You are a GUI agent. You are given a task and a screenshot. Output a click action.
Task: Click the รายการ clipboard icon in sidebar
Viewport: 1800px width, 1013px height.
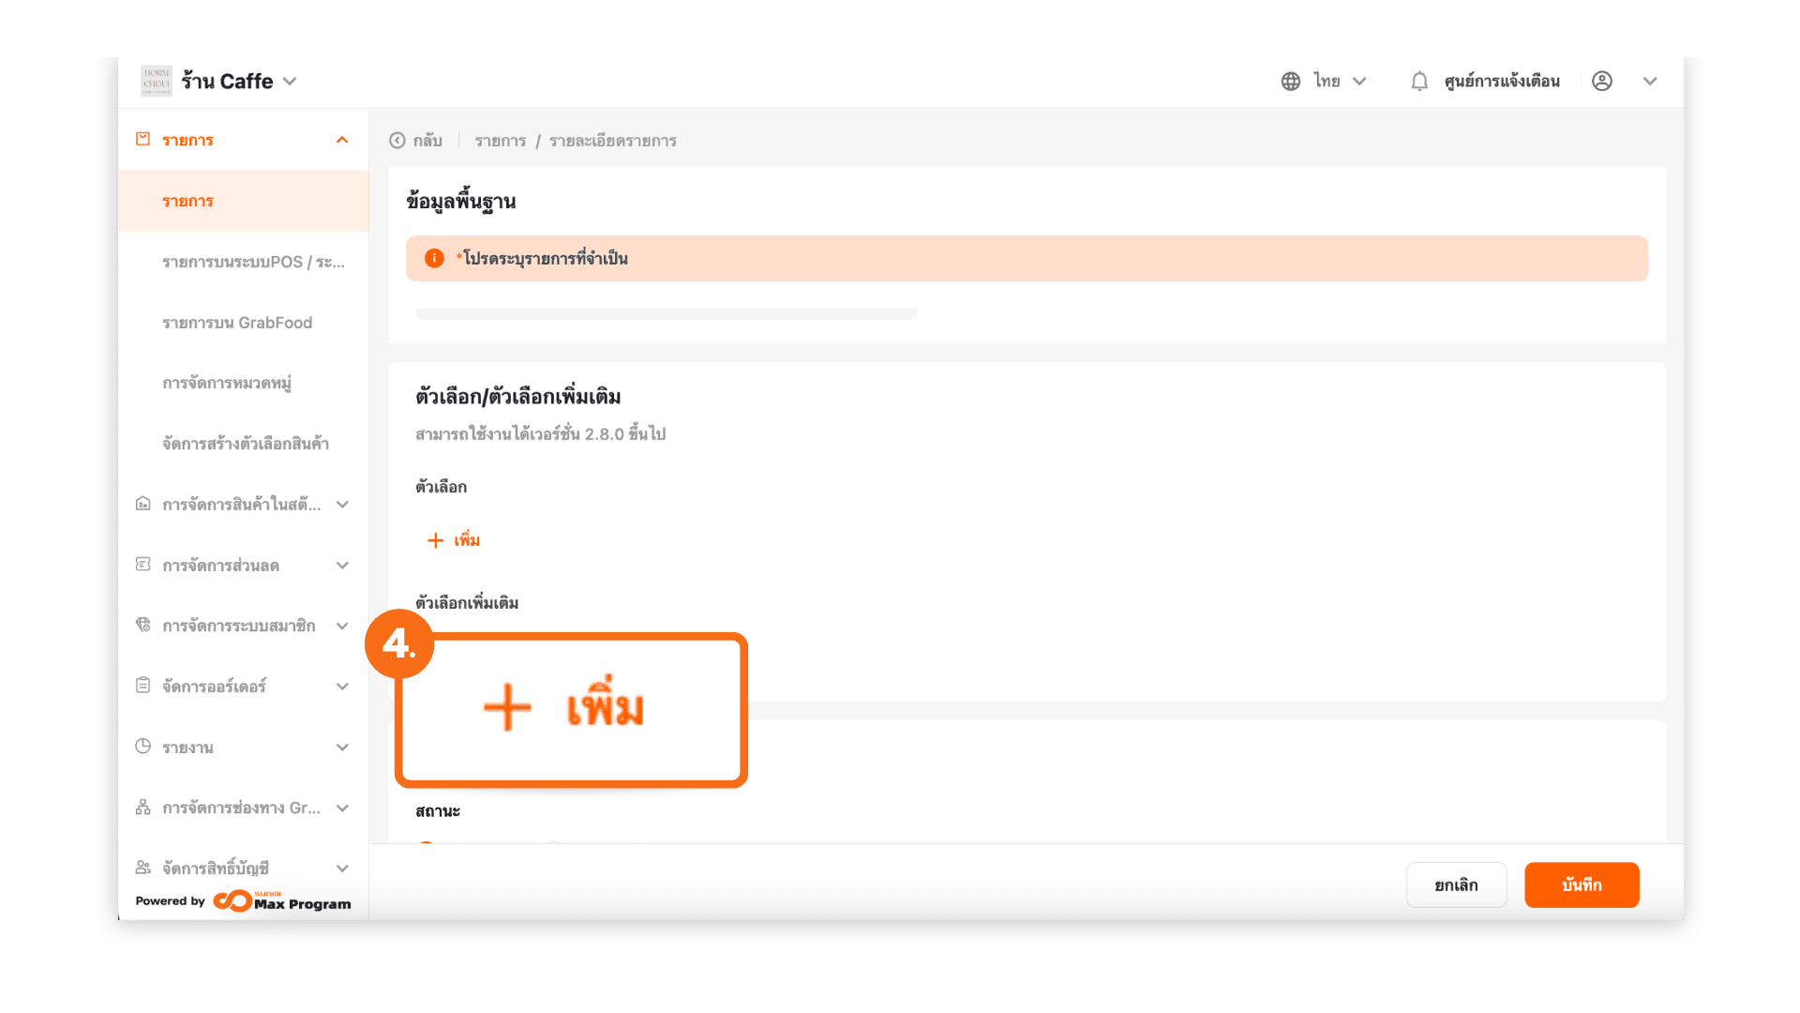point(142,140)
